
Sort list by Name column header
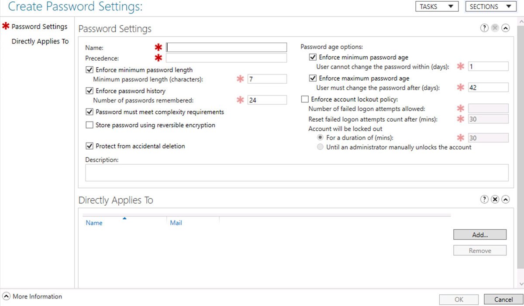(94, 223)
